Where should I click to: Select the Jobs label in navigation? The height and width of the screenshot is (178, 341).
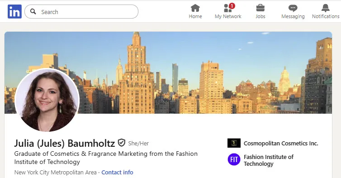click(260, 16)
